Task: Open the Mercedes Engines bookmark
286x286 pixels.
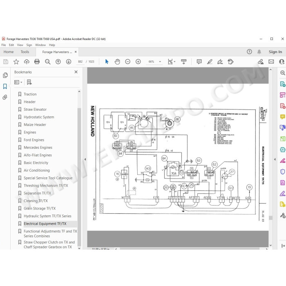Action: click(38, 147)
